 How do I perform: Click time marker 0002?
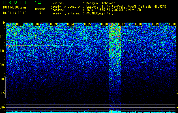click(36, 24)
